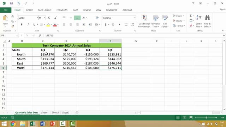Open Format as Table dropdown

[155, 21]
